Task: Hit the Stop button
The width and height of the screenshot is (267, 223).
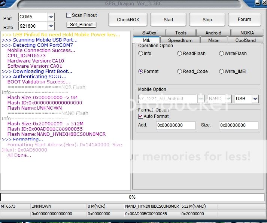Action: pyautogui.click(x=207, y=20)
